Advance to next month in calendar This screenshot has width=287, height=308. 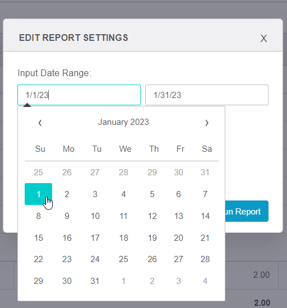207,123
